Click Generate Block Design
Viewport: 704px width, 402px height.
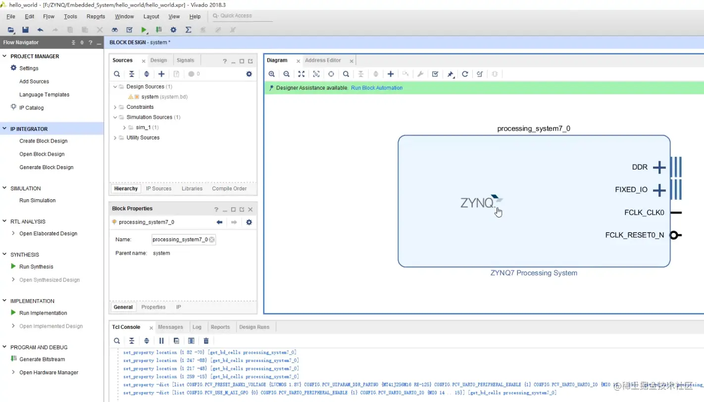46,167
